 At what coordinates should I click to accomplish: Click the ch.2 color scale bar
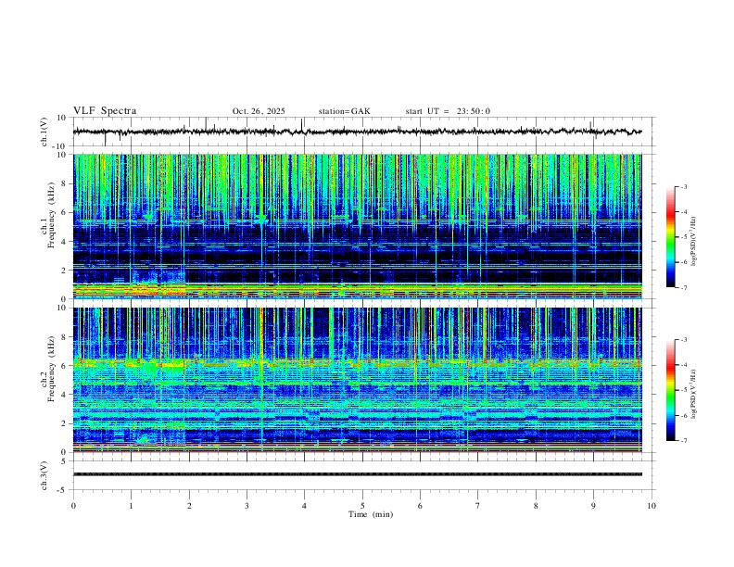[x=670, y=390]
